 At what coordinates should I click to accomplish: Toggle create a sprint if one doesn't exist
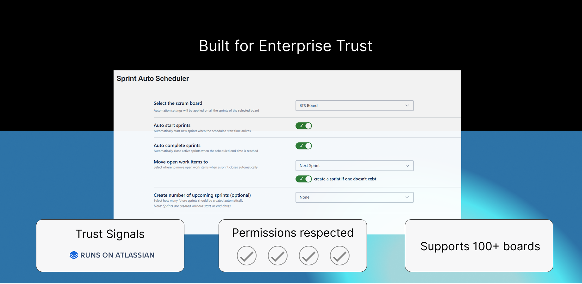[304, 179]
